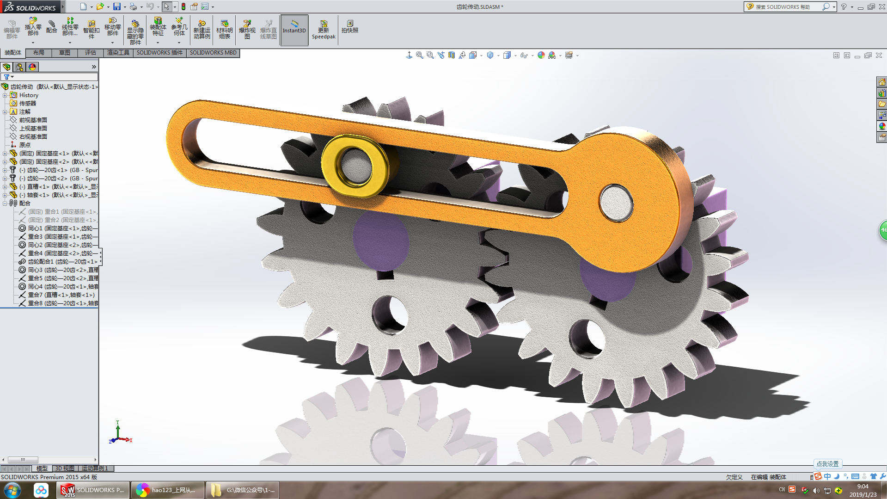Collapse the 配合 mates folder

pyautogui.click(x=5, y=203)
